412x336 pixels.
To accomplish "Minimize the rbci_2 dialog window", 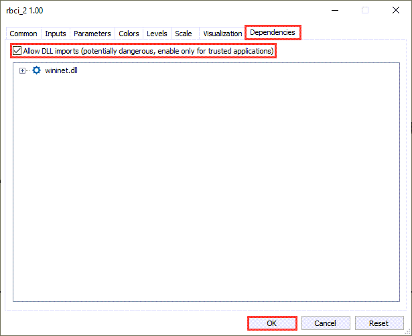I will [x=335, y=11].
